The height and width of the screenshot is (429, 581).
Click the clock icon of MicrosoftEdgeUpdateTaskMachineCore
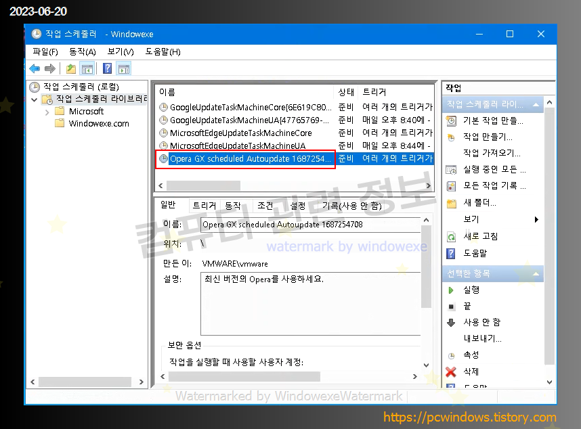pos(163,133)
